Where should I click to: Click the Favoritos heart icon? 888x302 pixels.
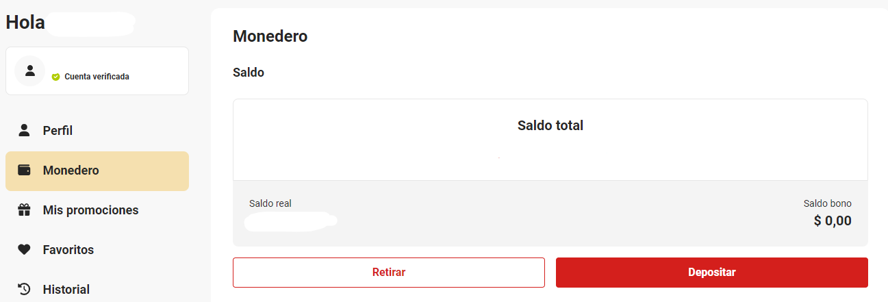[x=24, y=250]
